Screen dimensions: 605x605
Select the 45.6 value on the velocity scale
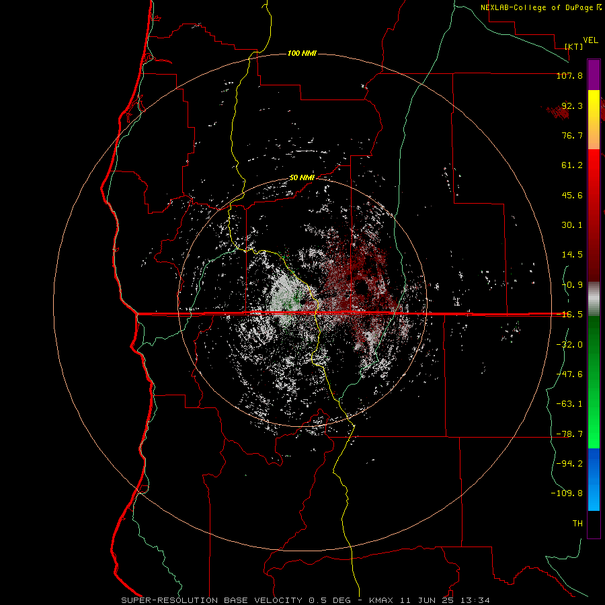572,195
